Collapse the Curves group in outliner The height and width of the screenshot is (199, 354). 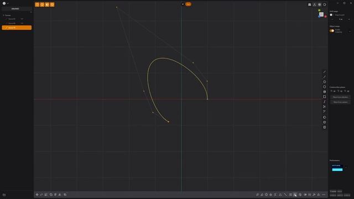[4, 15]
